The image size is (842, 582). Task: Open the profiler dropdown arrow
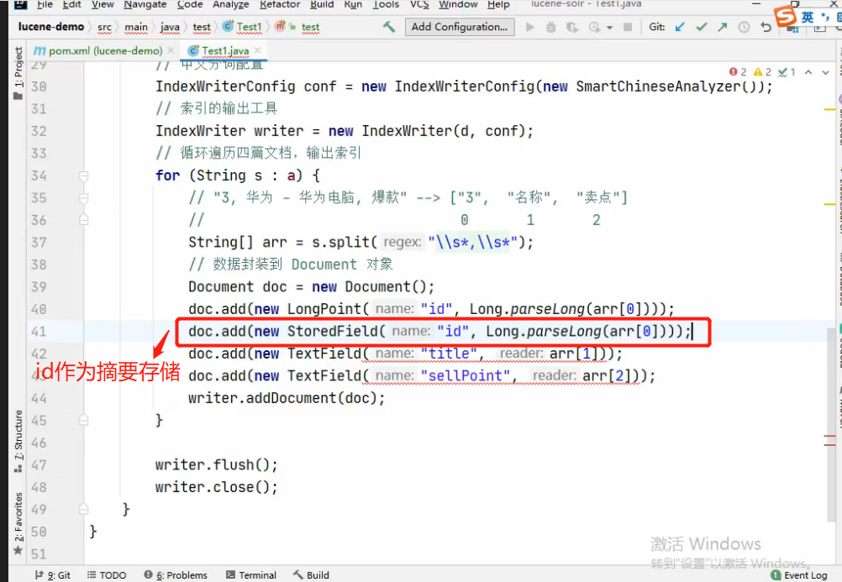click(609, 28)
